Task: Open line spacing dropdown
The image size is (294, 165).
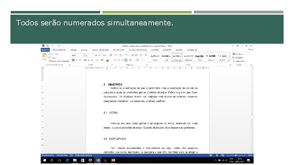Action: (131, 60)
